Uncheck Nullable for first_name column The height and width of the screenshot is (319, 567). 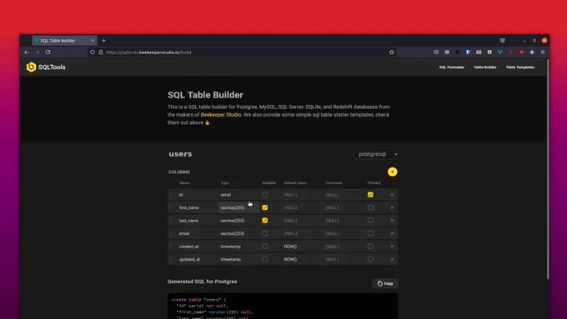point(264,207)
